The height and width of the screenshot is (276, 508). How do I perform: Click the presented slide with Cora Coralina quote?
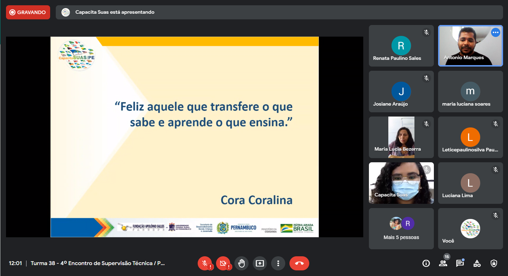[184, 137]
